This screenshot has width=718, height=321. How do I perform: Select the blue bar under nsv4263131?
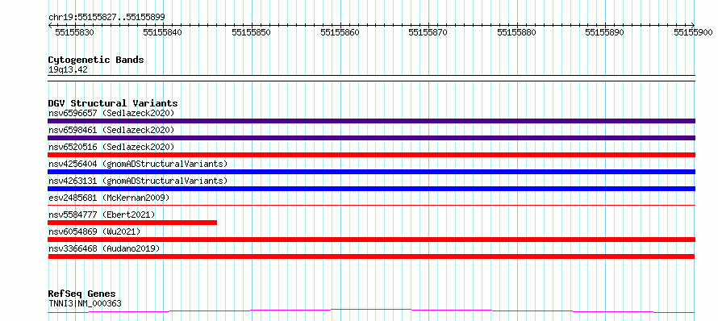coord(371,189)
